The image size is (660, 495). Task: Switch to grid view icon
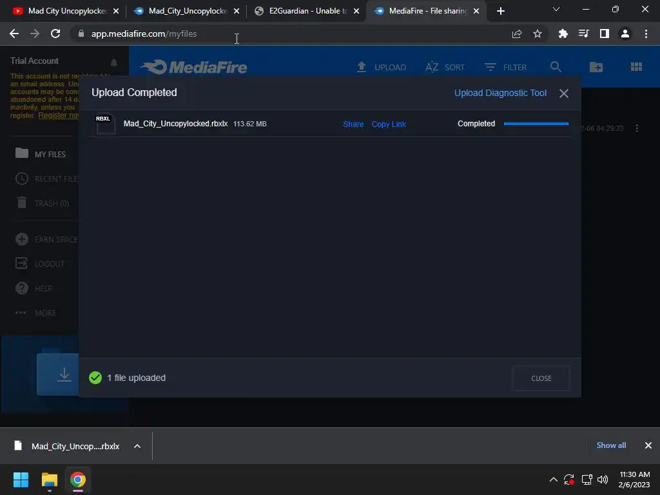click(x=636, y=66)
